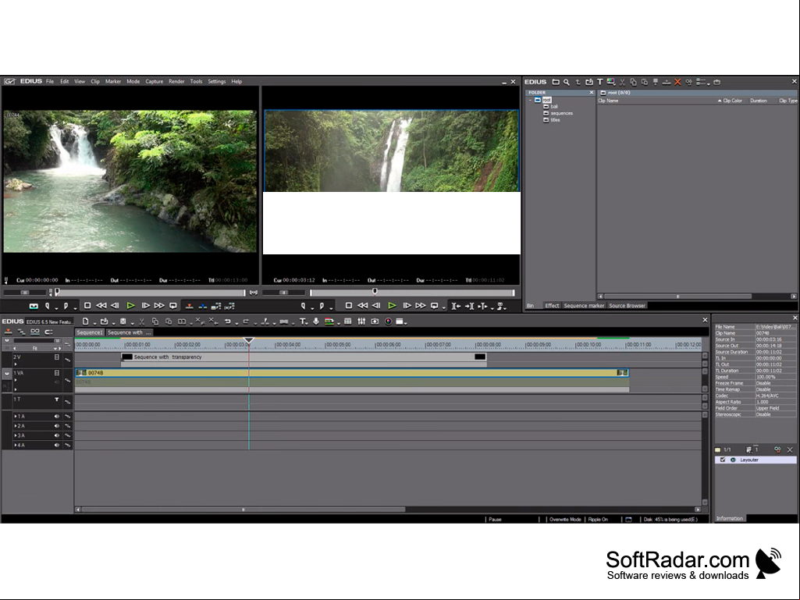Open timeline scale Fit dropdown arrow
Viewport: 800px width, 600px height.
[55, 349]
